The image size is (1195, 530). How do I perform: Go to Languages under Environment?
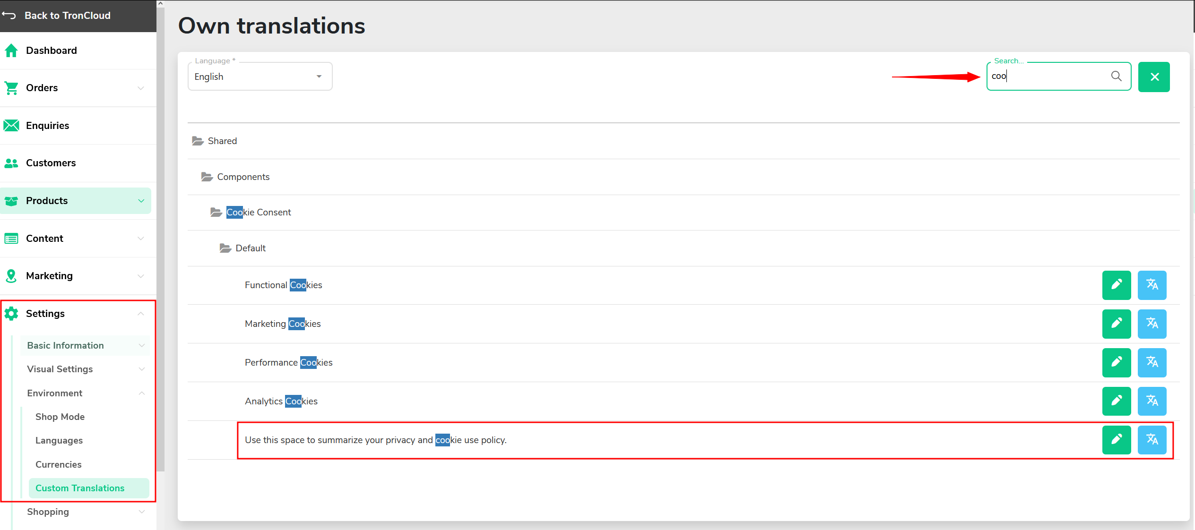[59, 440]
